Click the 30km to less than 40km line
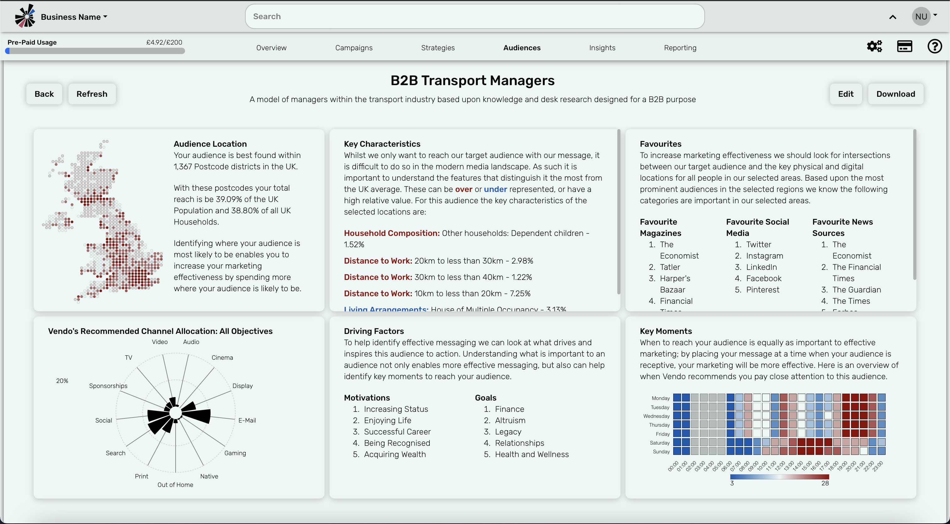The width and height of the screenshot is (950, 524). pyautogui.click(x=438, y=277)
